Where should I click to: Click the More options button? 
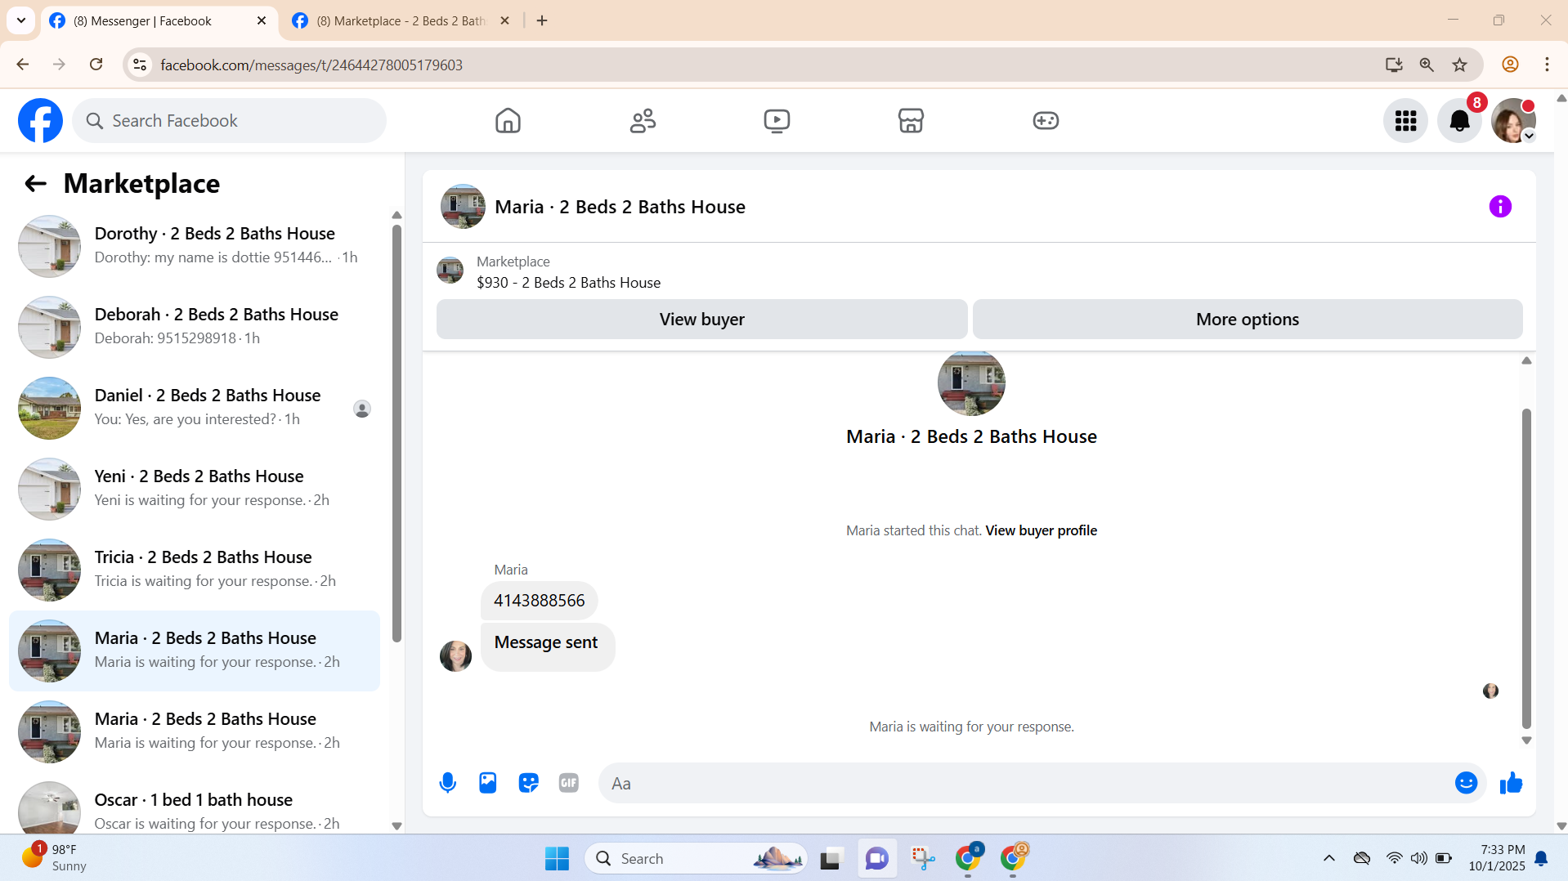(1248, 320)
